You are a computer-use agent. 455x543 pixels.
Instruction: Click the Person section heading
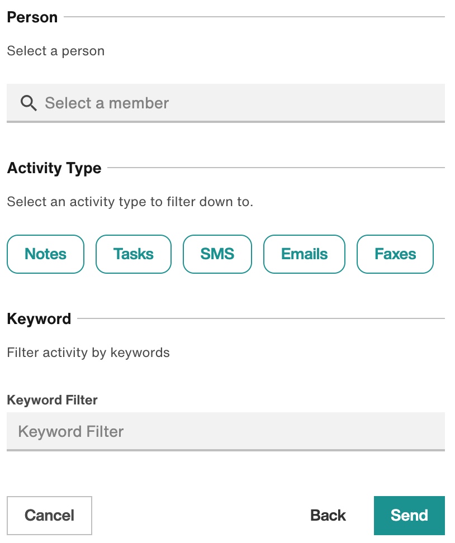[32, 17]
